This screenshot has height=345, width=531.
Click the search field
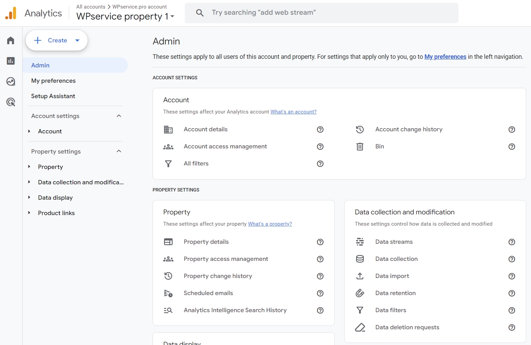tap(322, 13)
